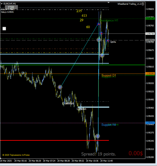Click the yellow number 413
The image size is (157, 166).
[x=84, y=16]
